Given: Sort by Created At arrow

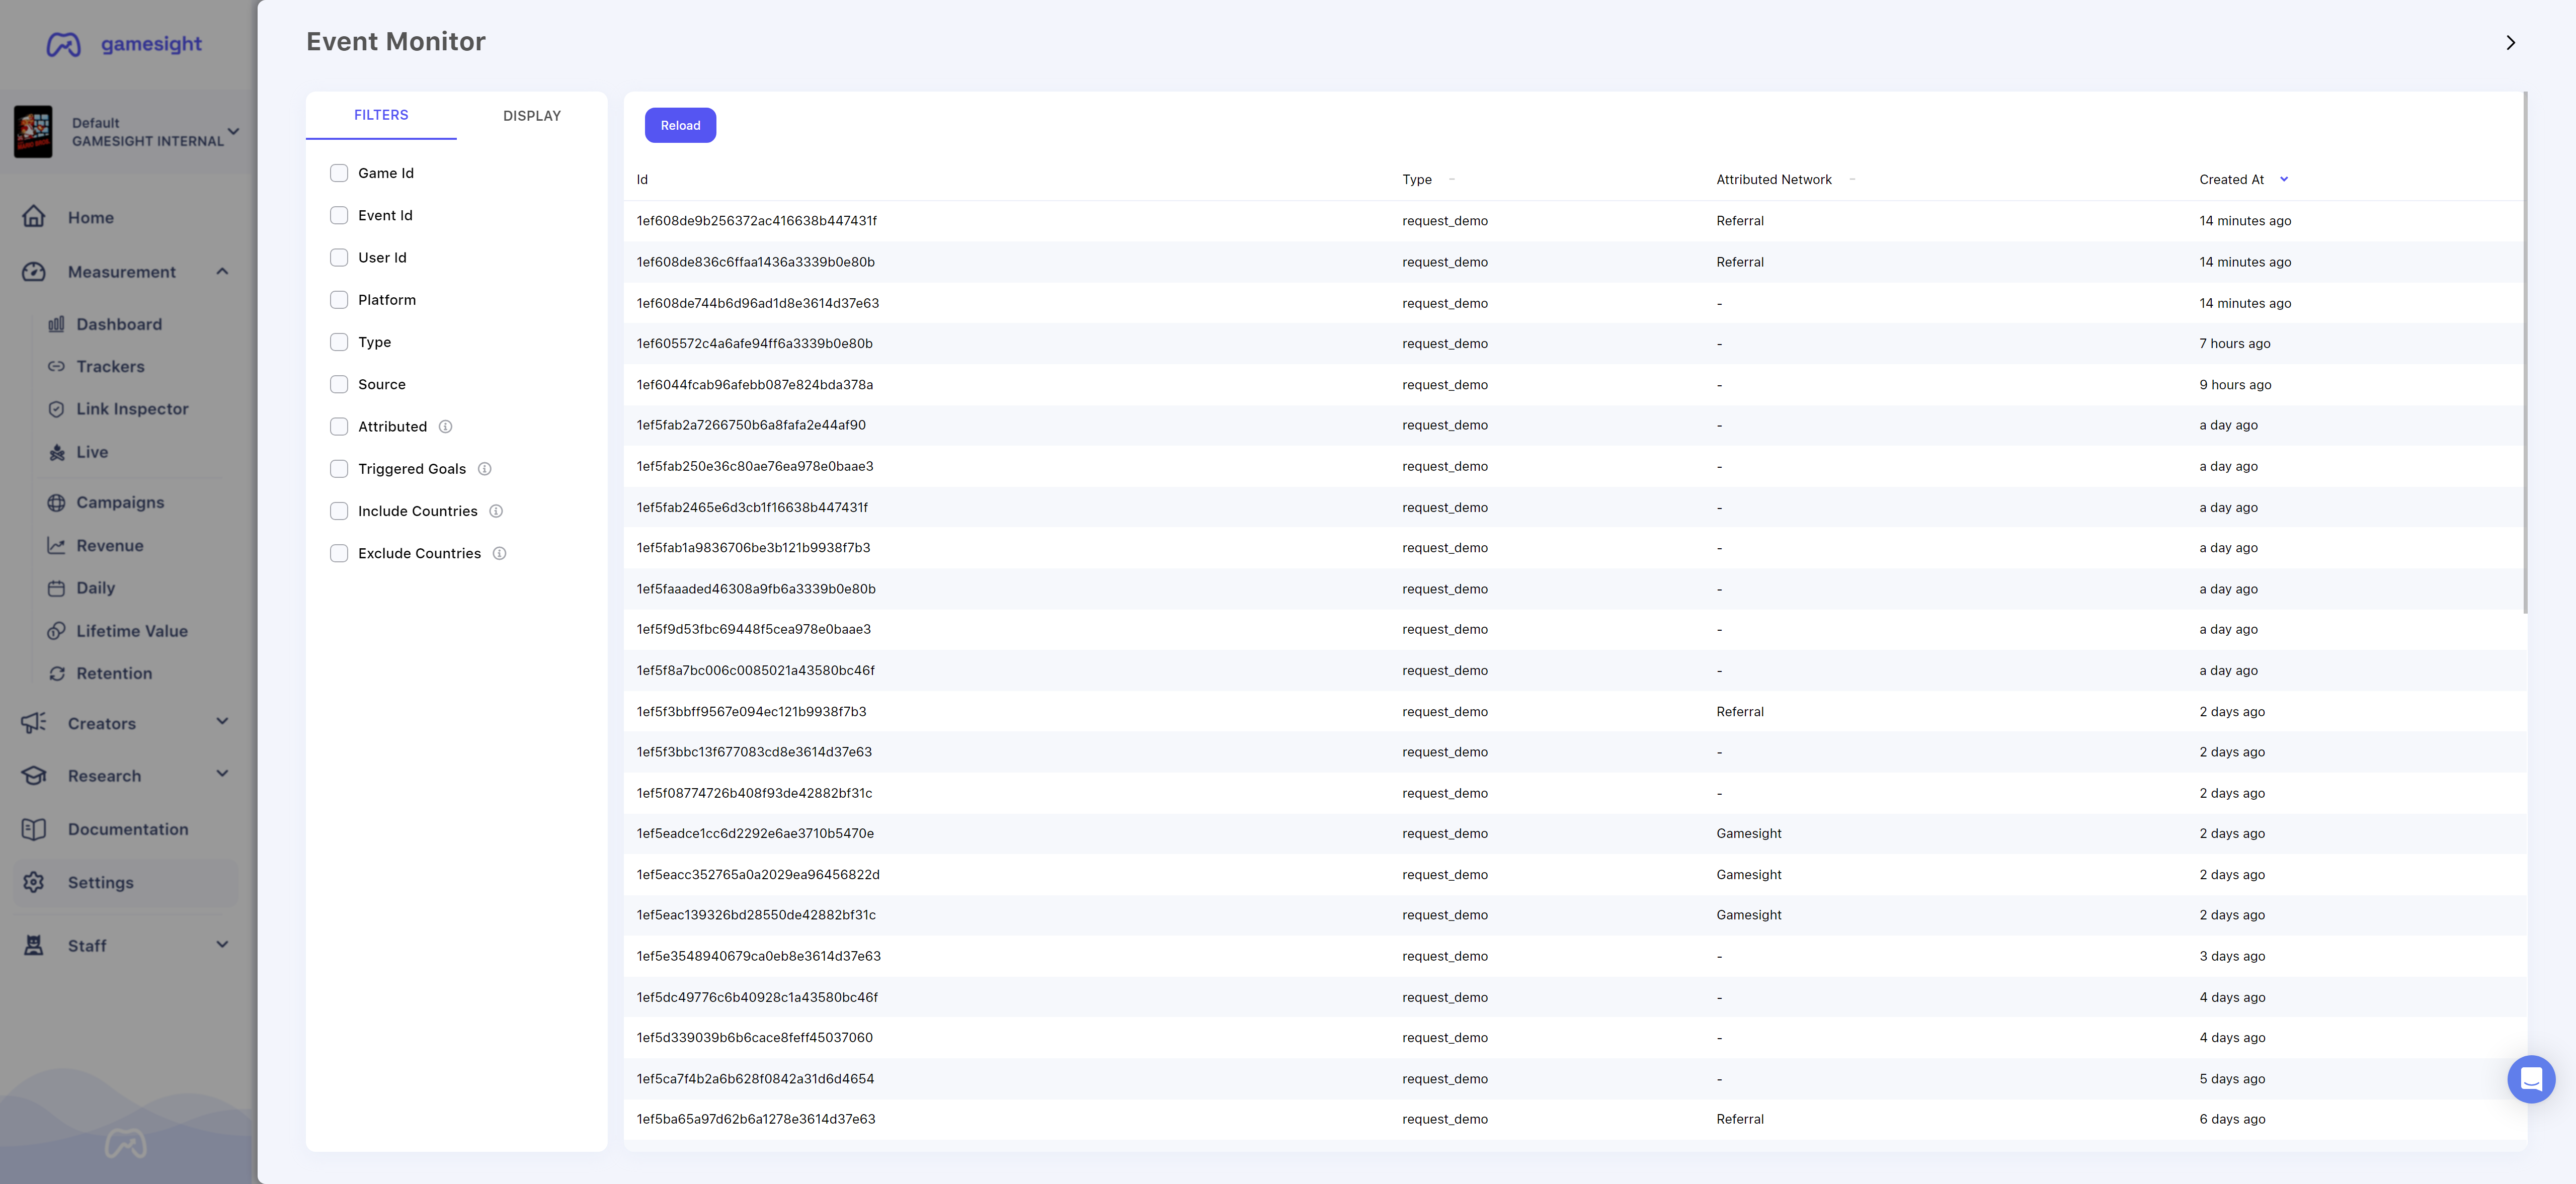Looking at the screenshot, I should (2284, 180).
